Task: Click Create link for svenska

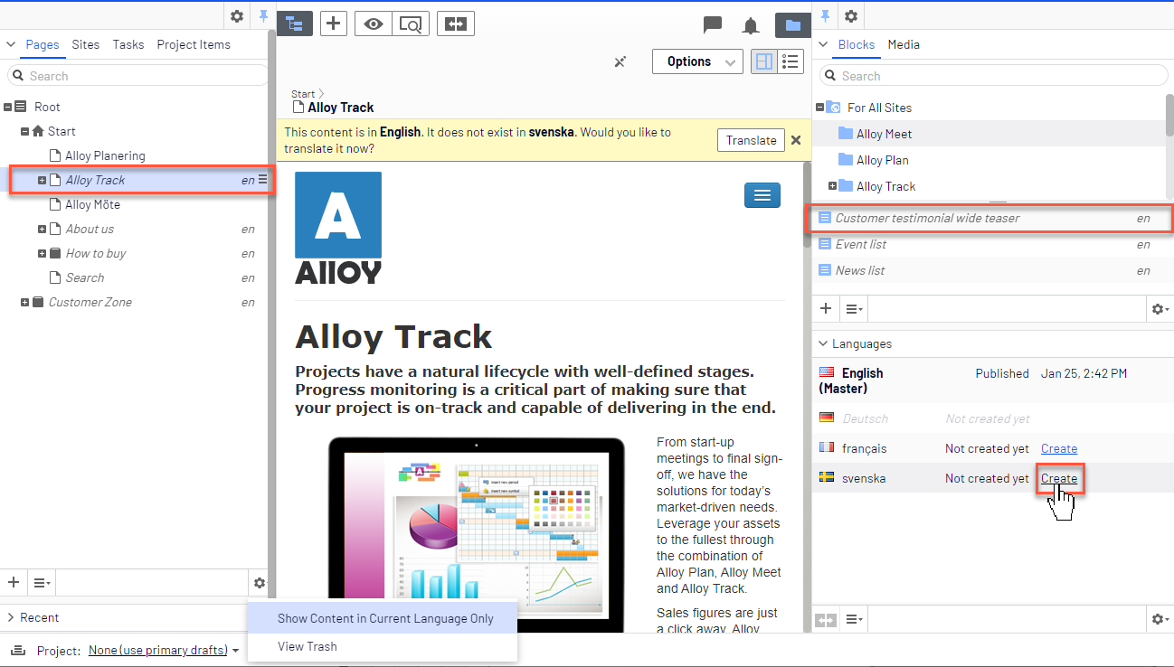Action: (1059, 478)
